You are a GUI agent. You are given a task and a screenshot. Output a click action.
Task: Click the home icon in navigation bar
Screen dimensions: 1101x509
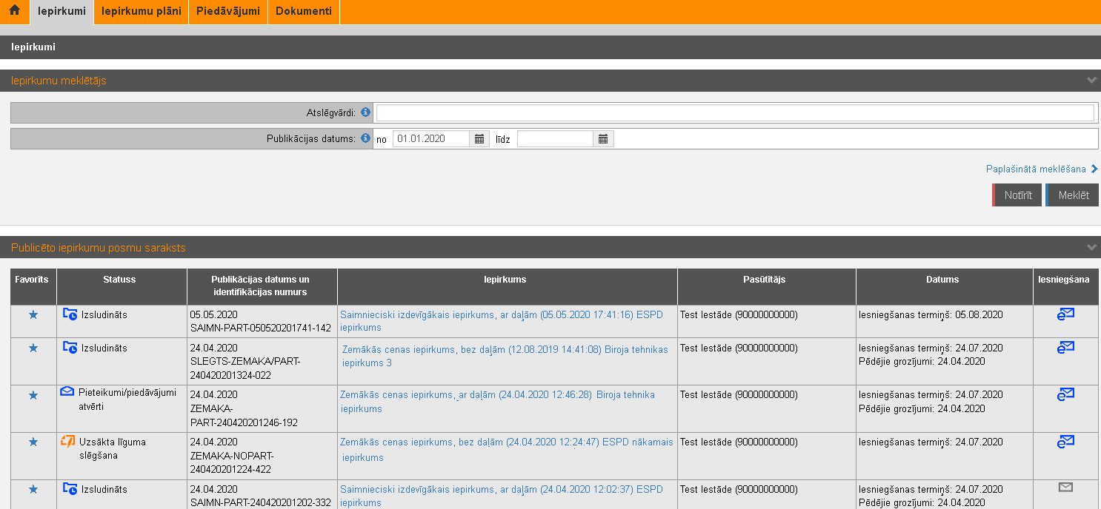coord(14,11)
